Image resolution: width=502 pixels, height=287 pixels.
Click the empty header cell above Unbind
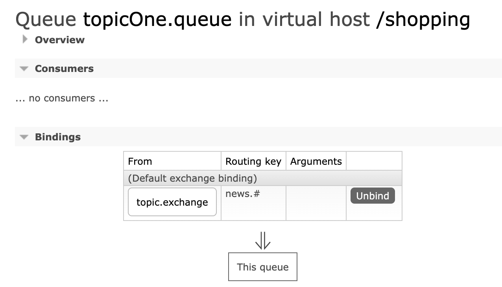pos(374,161)
